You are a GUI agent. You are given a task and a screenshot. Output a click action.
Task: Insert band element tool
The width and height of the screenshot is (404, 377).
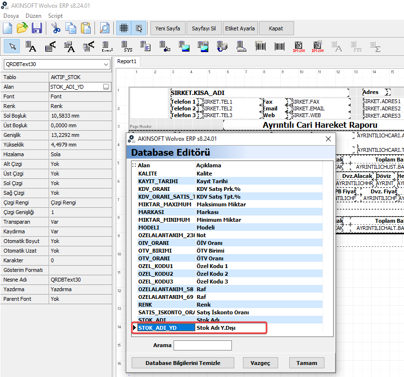pos(242,47)
